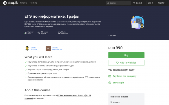Click the green Buy button
The image size is (169, 105).
click(126, 55)
